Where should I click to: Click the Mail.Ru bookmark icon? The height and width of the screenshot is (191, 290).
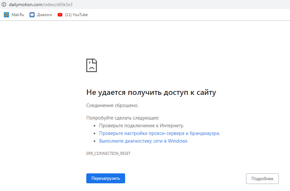pyautogui.click(x=6, y=15)
